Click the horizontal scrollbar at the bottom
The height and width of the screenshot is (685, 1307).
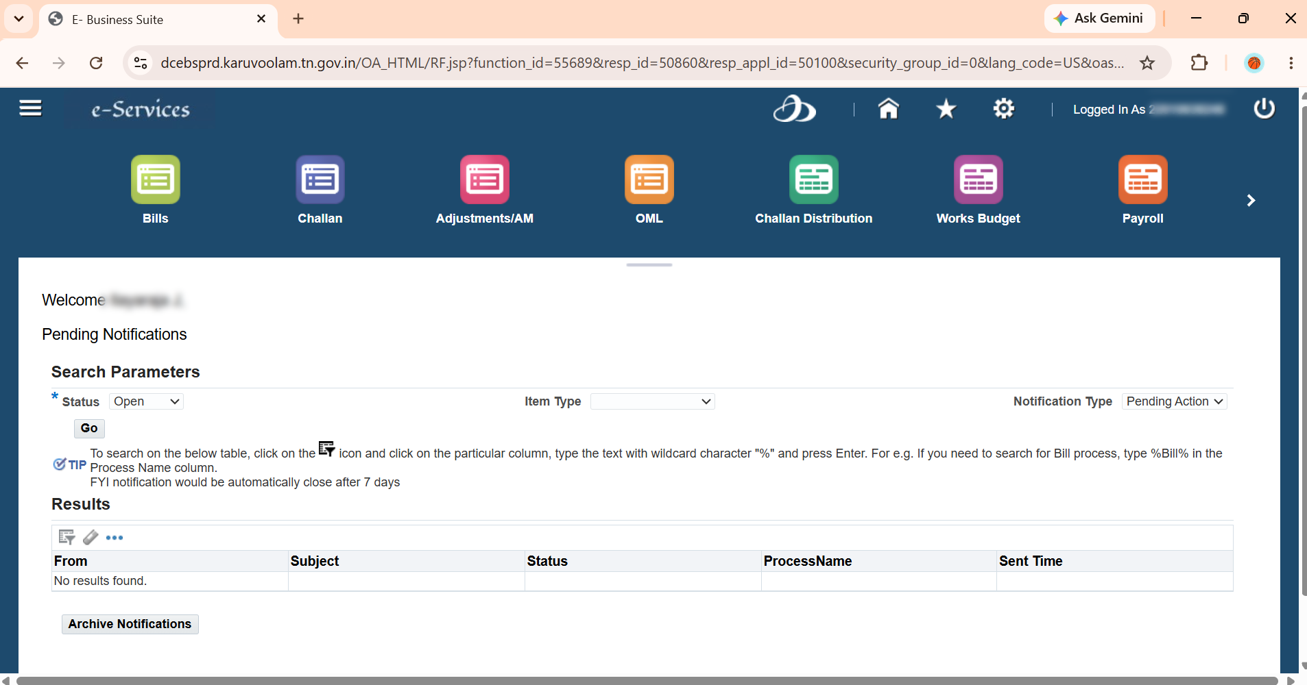647,681
